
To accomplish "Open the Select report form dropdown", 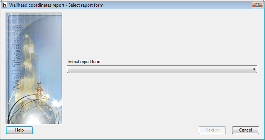I will click(162, 69).
